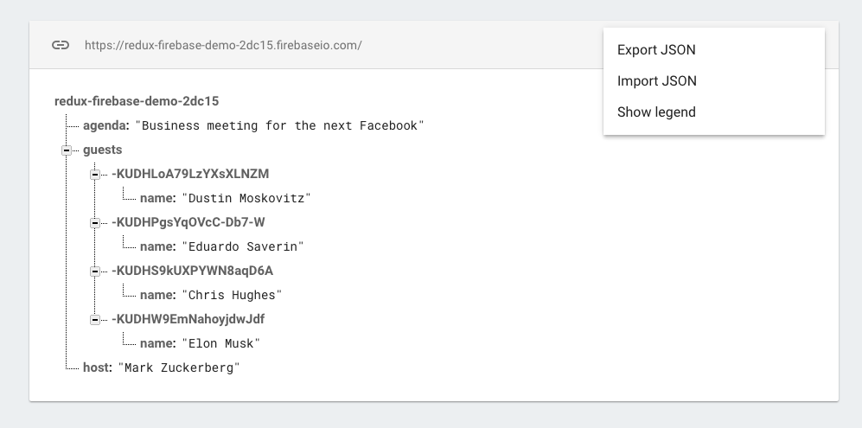The image size is (862, 428).
Task: Select Export JSON from the menu
Action: tap(656, 50)
